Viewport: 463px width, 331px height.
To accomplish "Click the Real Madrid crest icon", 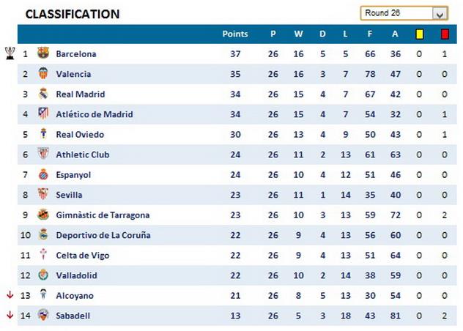I will point(43,94).
